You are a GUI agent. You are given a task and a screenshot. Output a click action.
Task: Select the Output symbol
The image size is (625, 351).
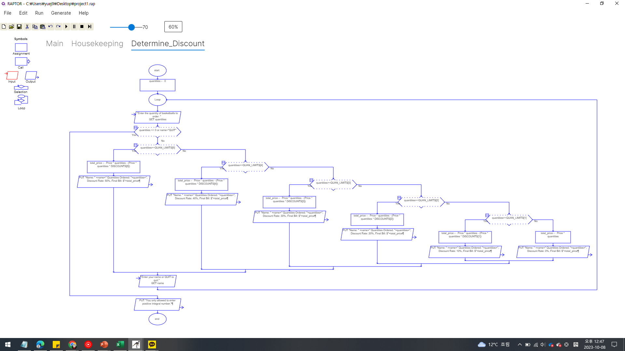tap(31, 75)
